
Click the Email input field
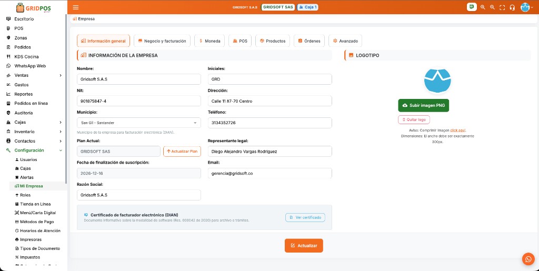[270, 174]
